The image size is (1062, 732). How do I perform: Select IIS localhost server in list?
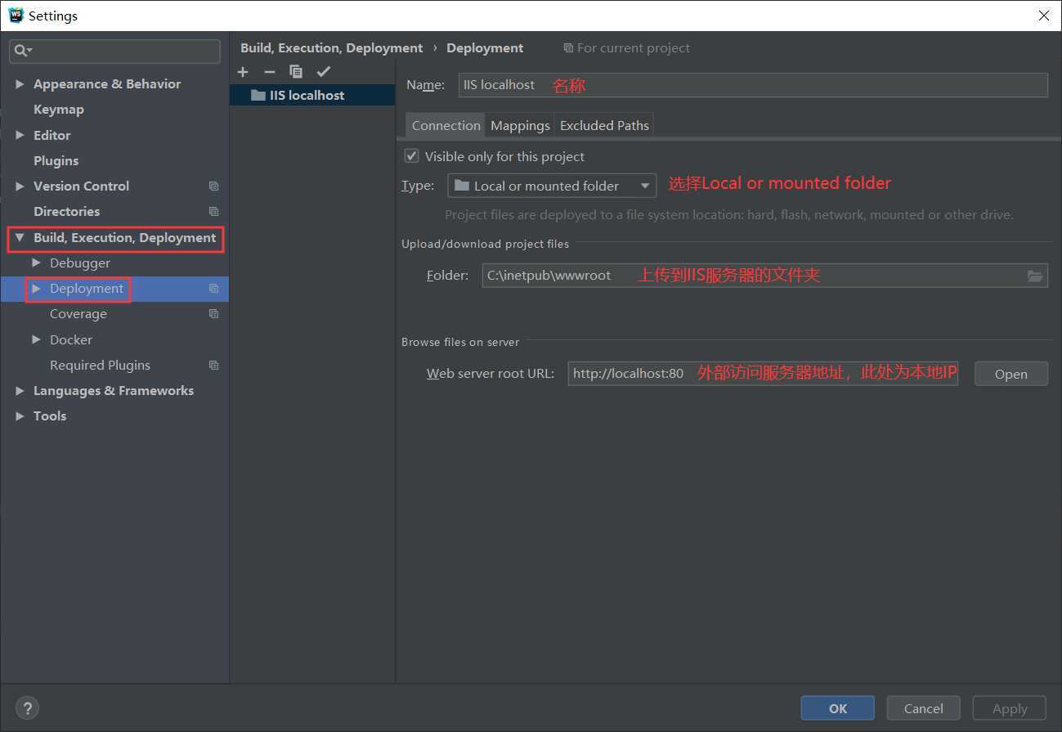pos(312,96)
